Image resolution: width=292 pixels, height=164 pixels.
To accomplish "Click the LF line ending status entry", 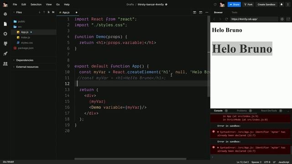I will coord(274,162).
